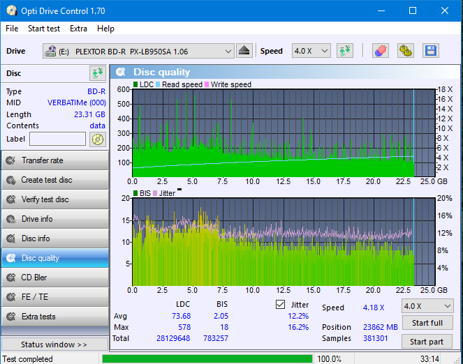This screenshot has height=364, width=463.
Task: Eject the disc with the eject icon
Action: click(x=244, y=51)
